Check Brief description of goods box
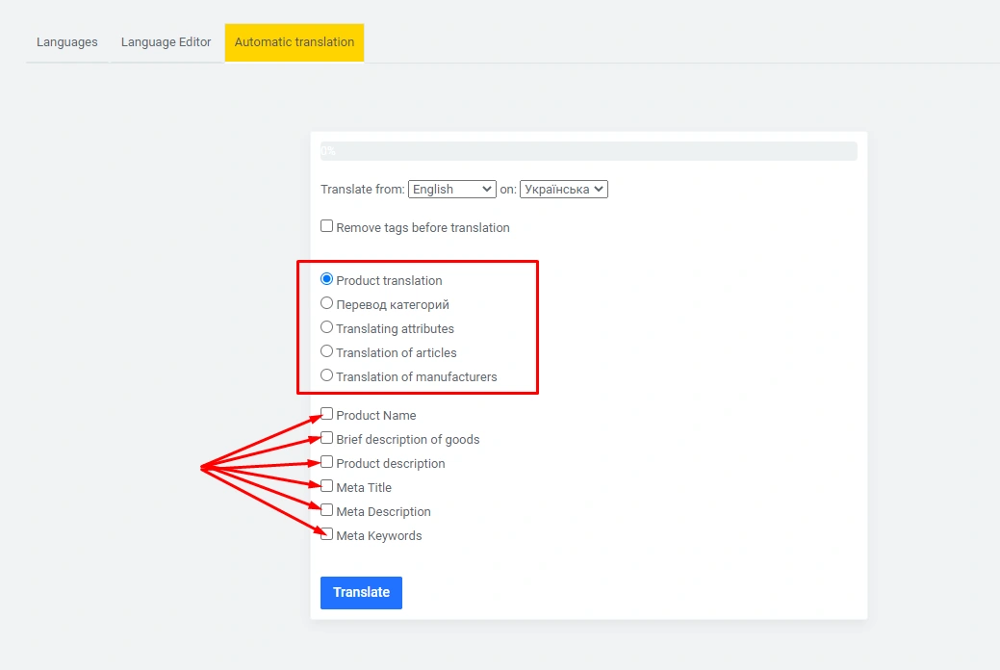This screenshot has width=1000, height=670. tap(327, 438)
